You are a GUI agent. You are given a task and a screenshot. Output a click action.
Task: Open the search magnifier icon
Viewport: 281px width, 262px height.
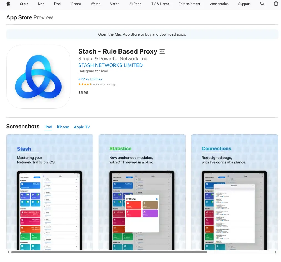(262, 4)
